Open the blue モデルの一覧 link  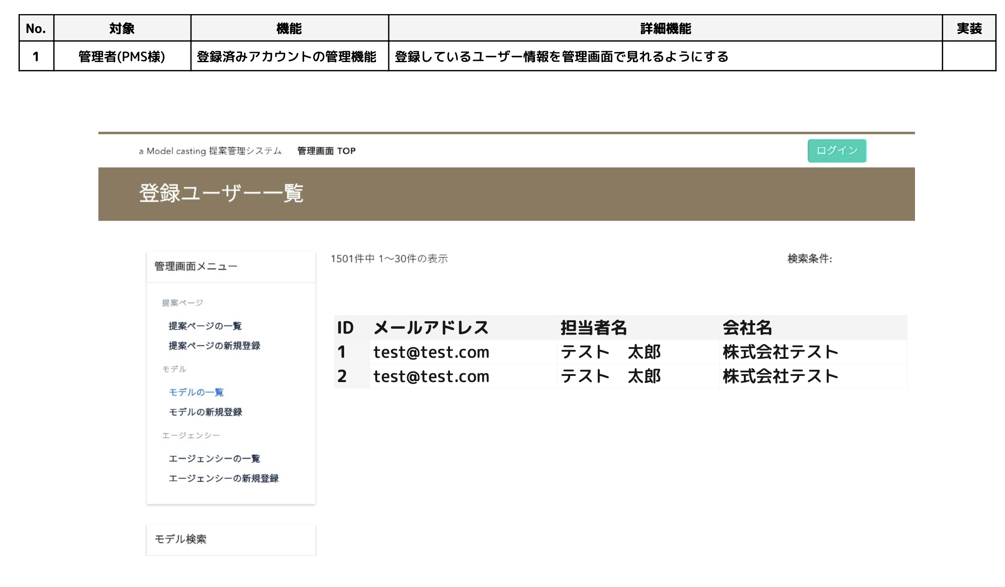click(x=196, y=392)
